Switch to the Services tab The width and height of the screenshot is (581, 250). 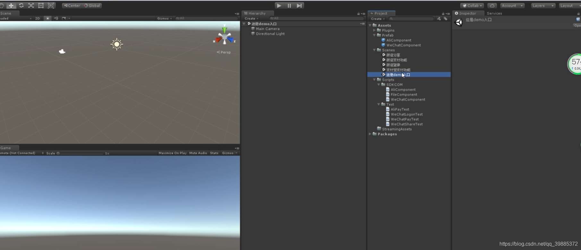pyautogui.click(x=494, y=13)
